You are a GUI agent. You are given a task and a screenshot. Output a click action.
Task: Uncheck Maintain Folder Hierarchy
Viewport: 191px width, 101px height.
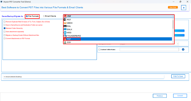[x=5, y=28]
